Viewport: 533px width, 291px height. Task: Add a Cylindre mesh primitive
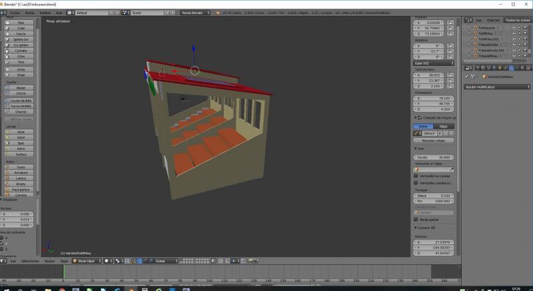click(21, 49)
